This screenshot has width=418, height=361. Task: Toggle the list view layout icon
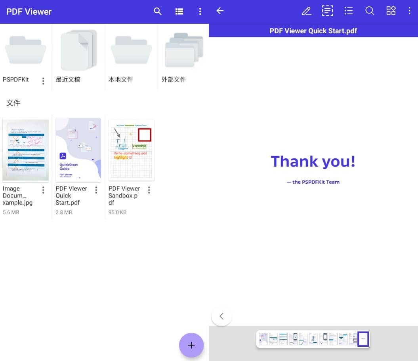pos(179,11)
